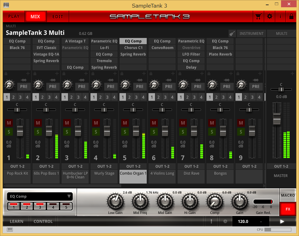Image resolution: width=299 pixels, height=236 pixels.
Task: Open the INSTRUMENT browser tab
Action: coord(251,33)
